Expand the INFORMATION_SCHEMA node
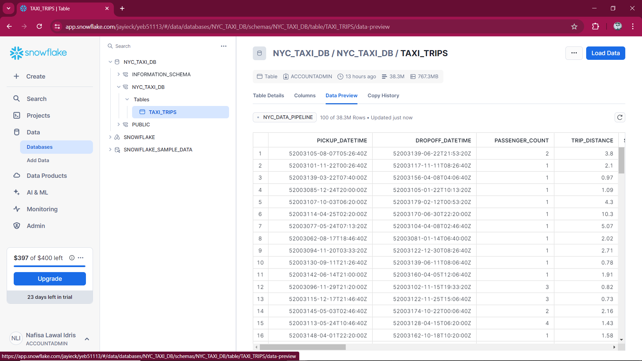 (118, 74)
